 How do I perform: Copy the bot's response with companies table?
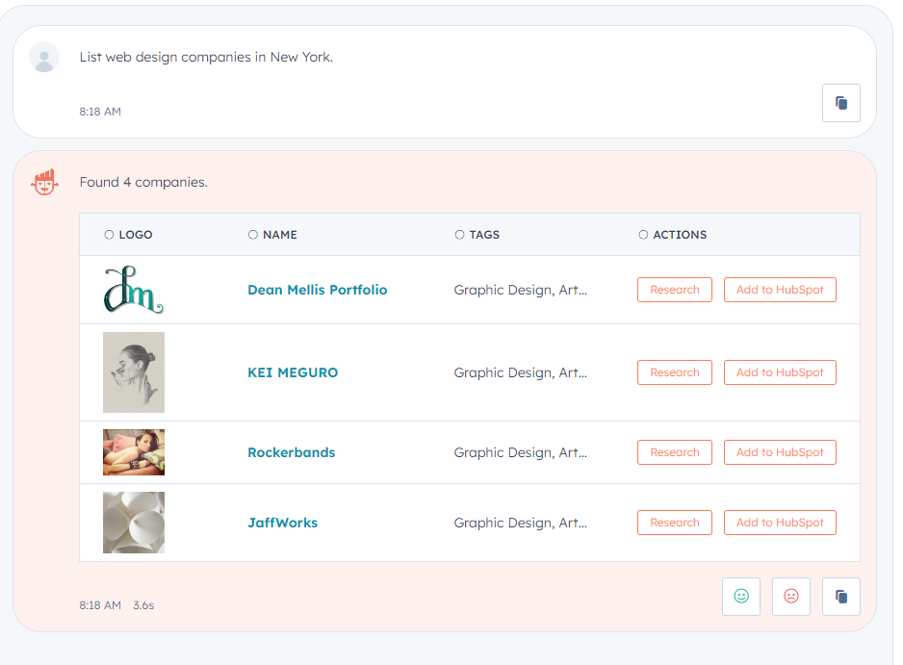[840, 597]
